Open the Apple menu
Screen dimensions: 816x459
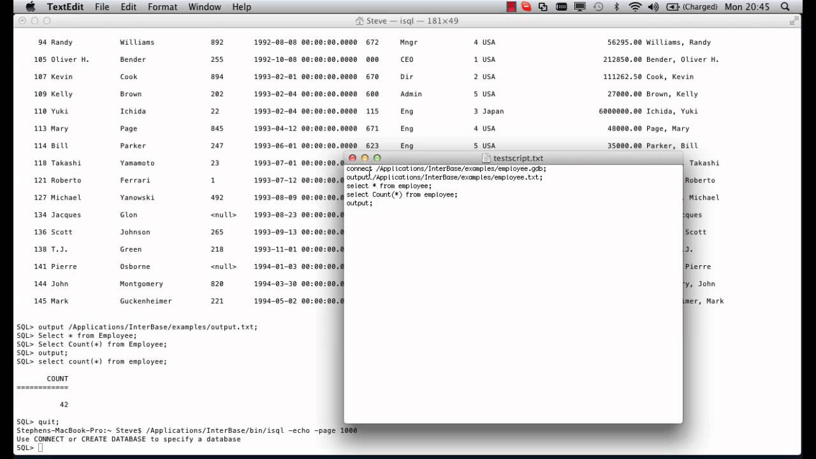click(x=30, y=7)
